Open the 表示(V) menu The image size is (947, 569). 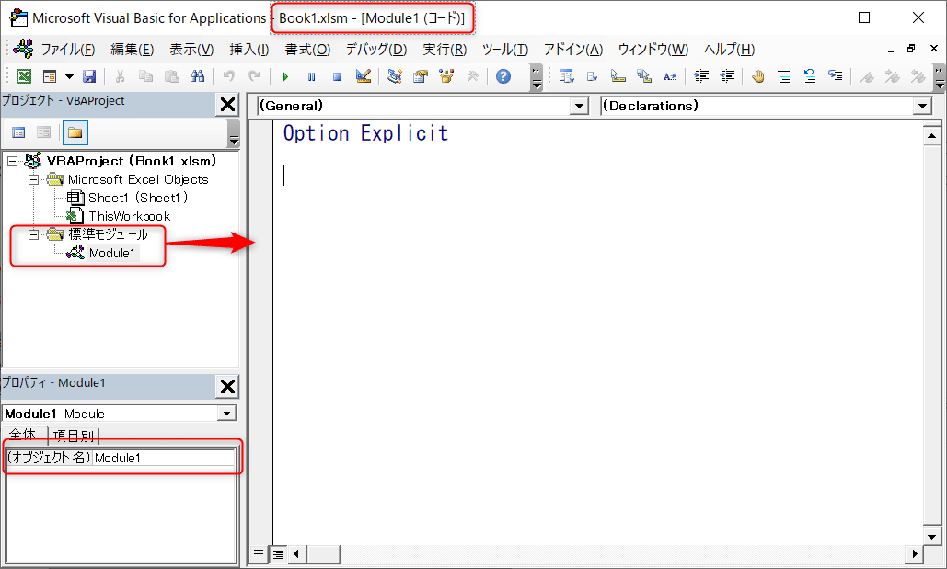[x=191, y=50]
